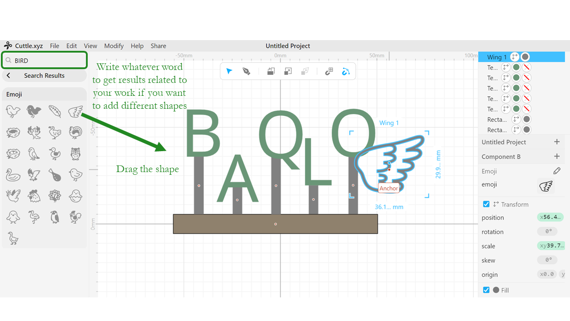This screenshot has width=570, height=321.
Task: Click the Untitled Project title
Action: tap(288, 46)
